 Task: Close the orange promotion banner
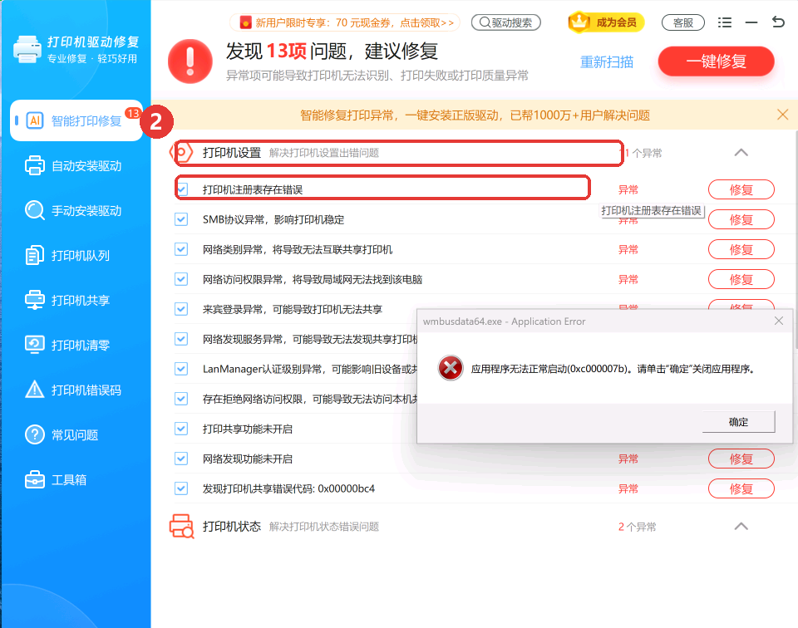click(783, 115)
